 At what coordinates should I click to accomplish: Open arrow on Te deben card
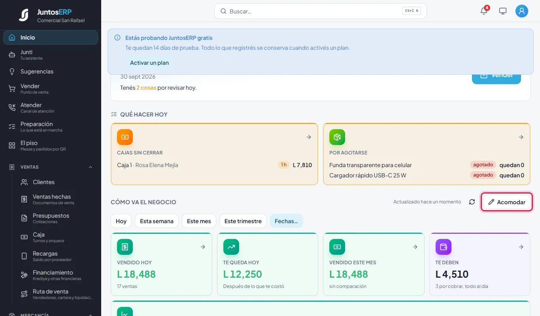pyautogui.click(x=521, y=247)
